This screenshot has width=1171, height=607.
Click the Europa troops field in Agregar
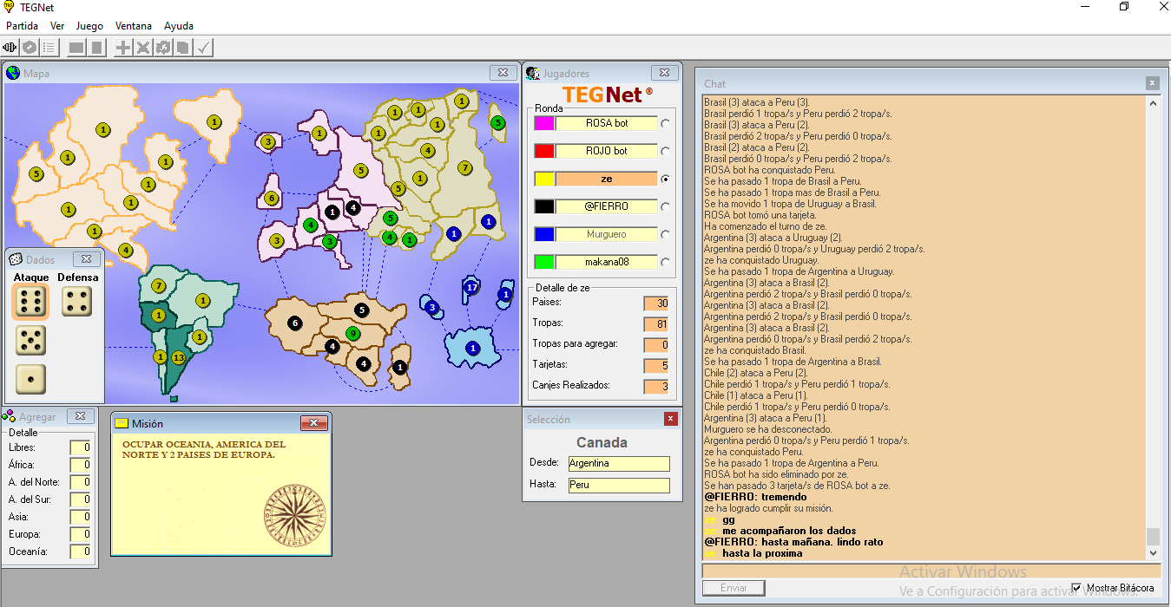(81, 534)
